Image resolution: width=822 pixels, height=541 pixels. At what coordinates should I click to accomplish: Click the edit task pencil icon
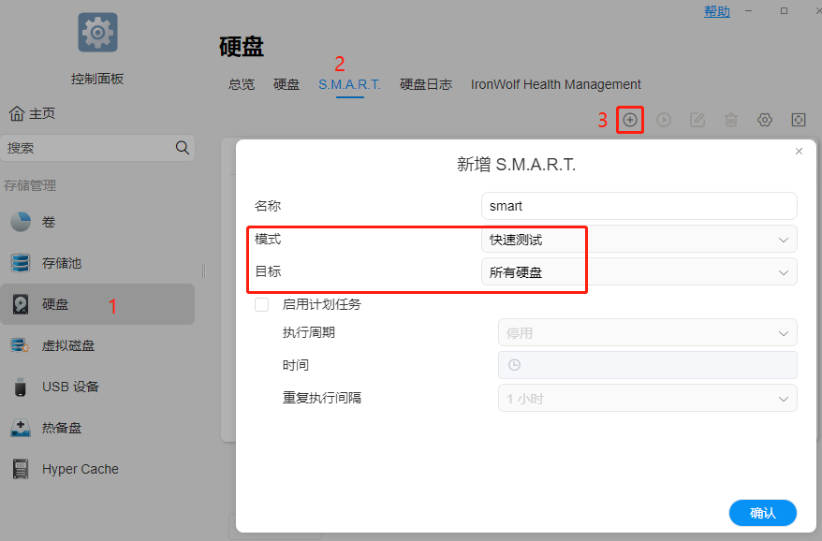click(x=697, y=120)
